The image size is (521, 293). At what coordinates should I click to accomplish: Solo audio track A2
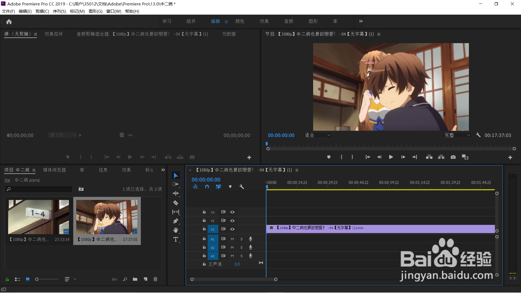click(242, 247)
